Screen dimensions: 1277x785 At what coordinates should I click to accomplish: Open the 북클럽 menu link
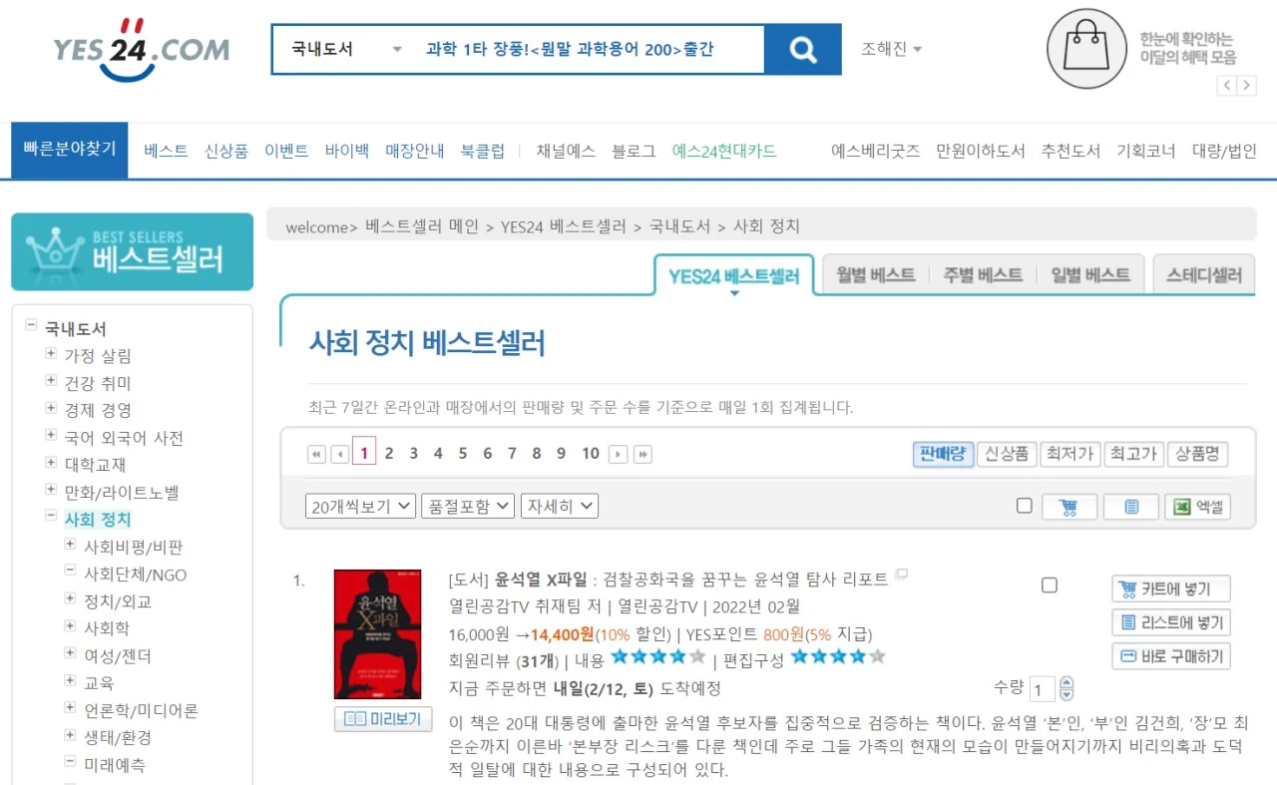coord(483,151)
